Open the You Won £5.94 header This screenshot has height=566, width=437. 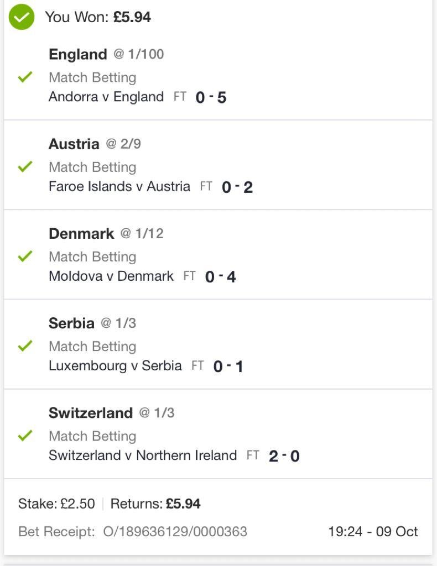click(98, 17)
